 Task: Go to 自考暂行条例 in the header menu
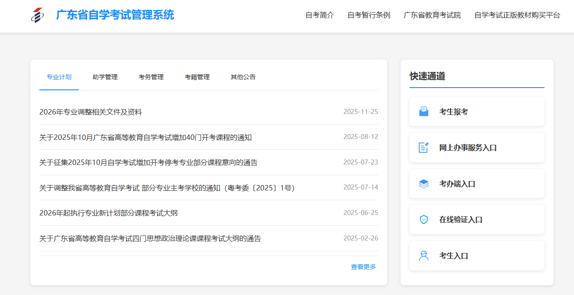point(369,15)
